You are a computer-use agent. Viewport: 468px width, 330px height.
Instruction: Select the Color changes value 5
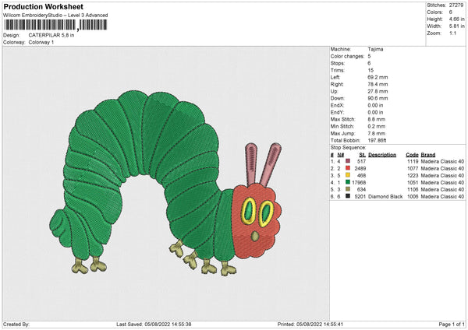pos(369,56)
